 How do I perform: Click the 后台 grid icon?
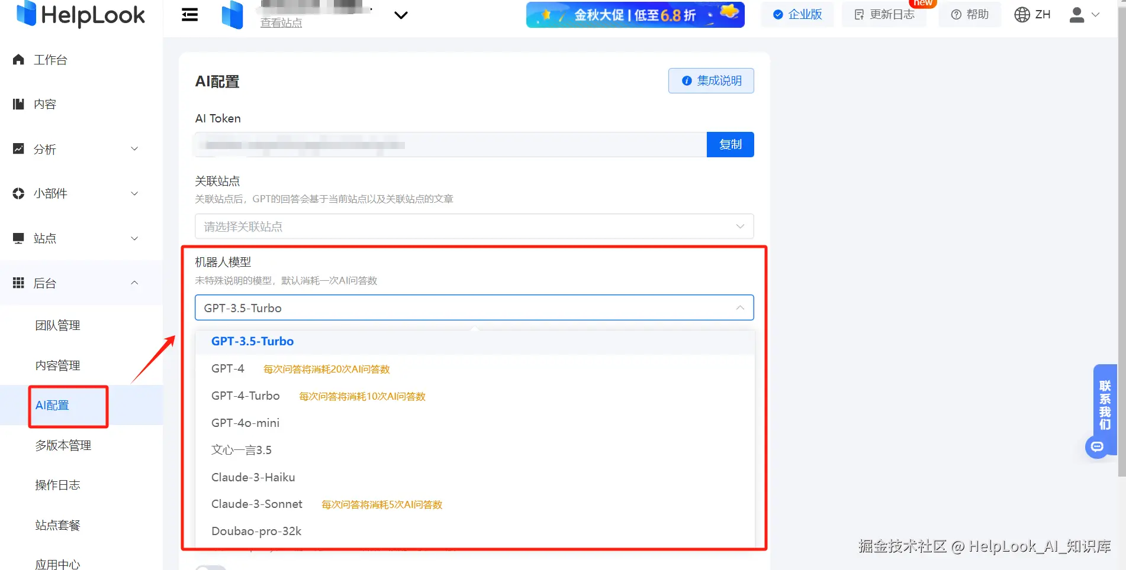coord(18,283)
